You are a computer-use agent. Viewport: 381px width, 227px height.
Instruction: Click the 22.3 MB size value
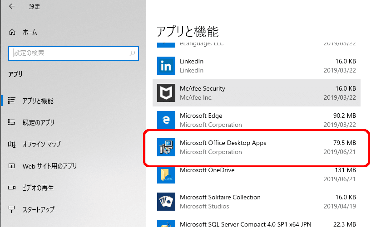click(x=344, y=224)
